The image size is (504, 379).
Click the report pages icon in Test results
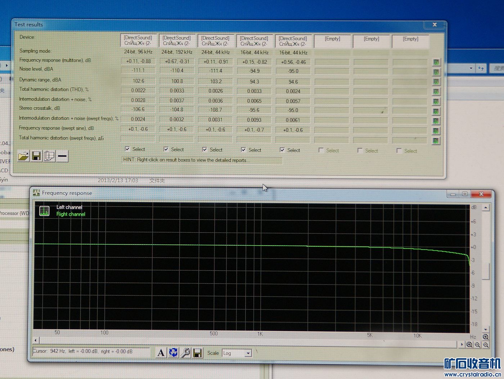pyautogui.click(x=49, y=156)
